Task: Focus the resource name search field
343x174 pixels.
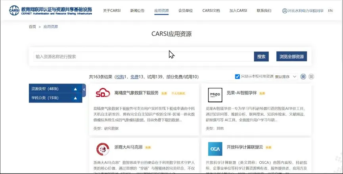Action: click(144, 57)
